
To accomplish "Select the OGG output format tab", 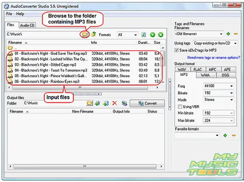I will click(226, 75).
